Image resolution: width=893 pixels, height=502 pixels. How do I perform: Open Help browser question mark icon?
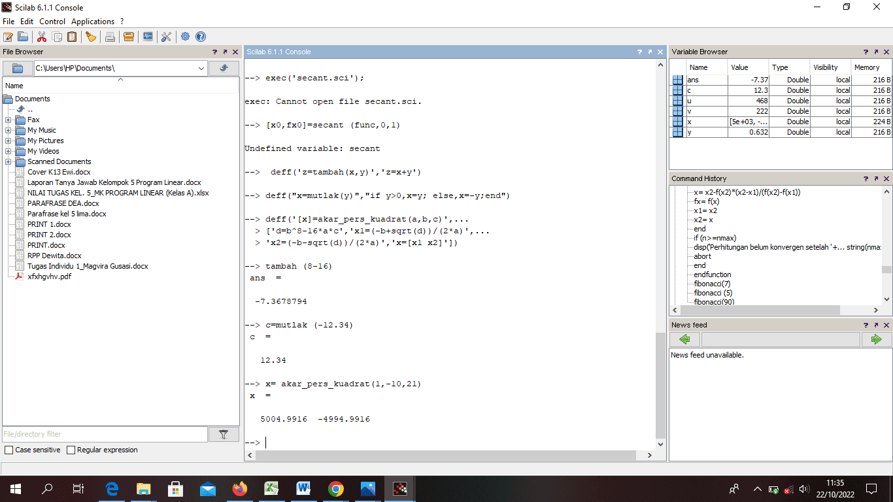pos(201,37)
